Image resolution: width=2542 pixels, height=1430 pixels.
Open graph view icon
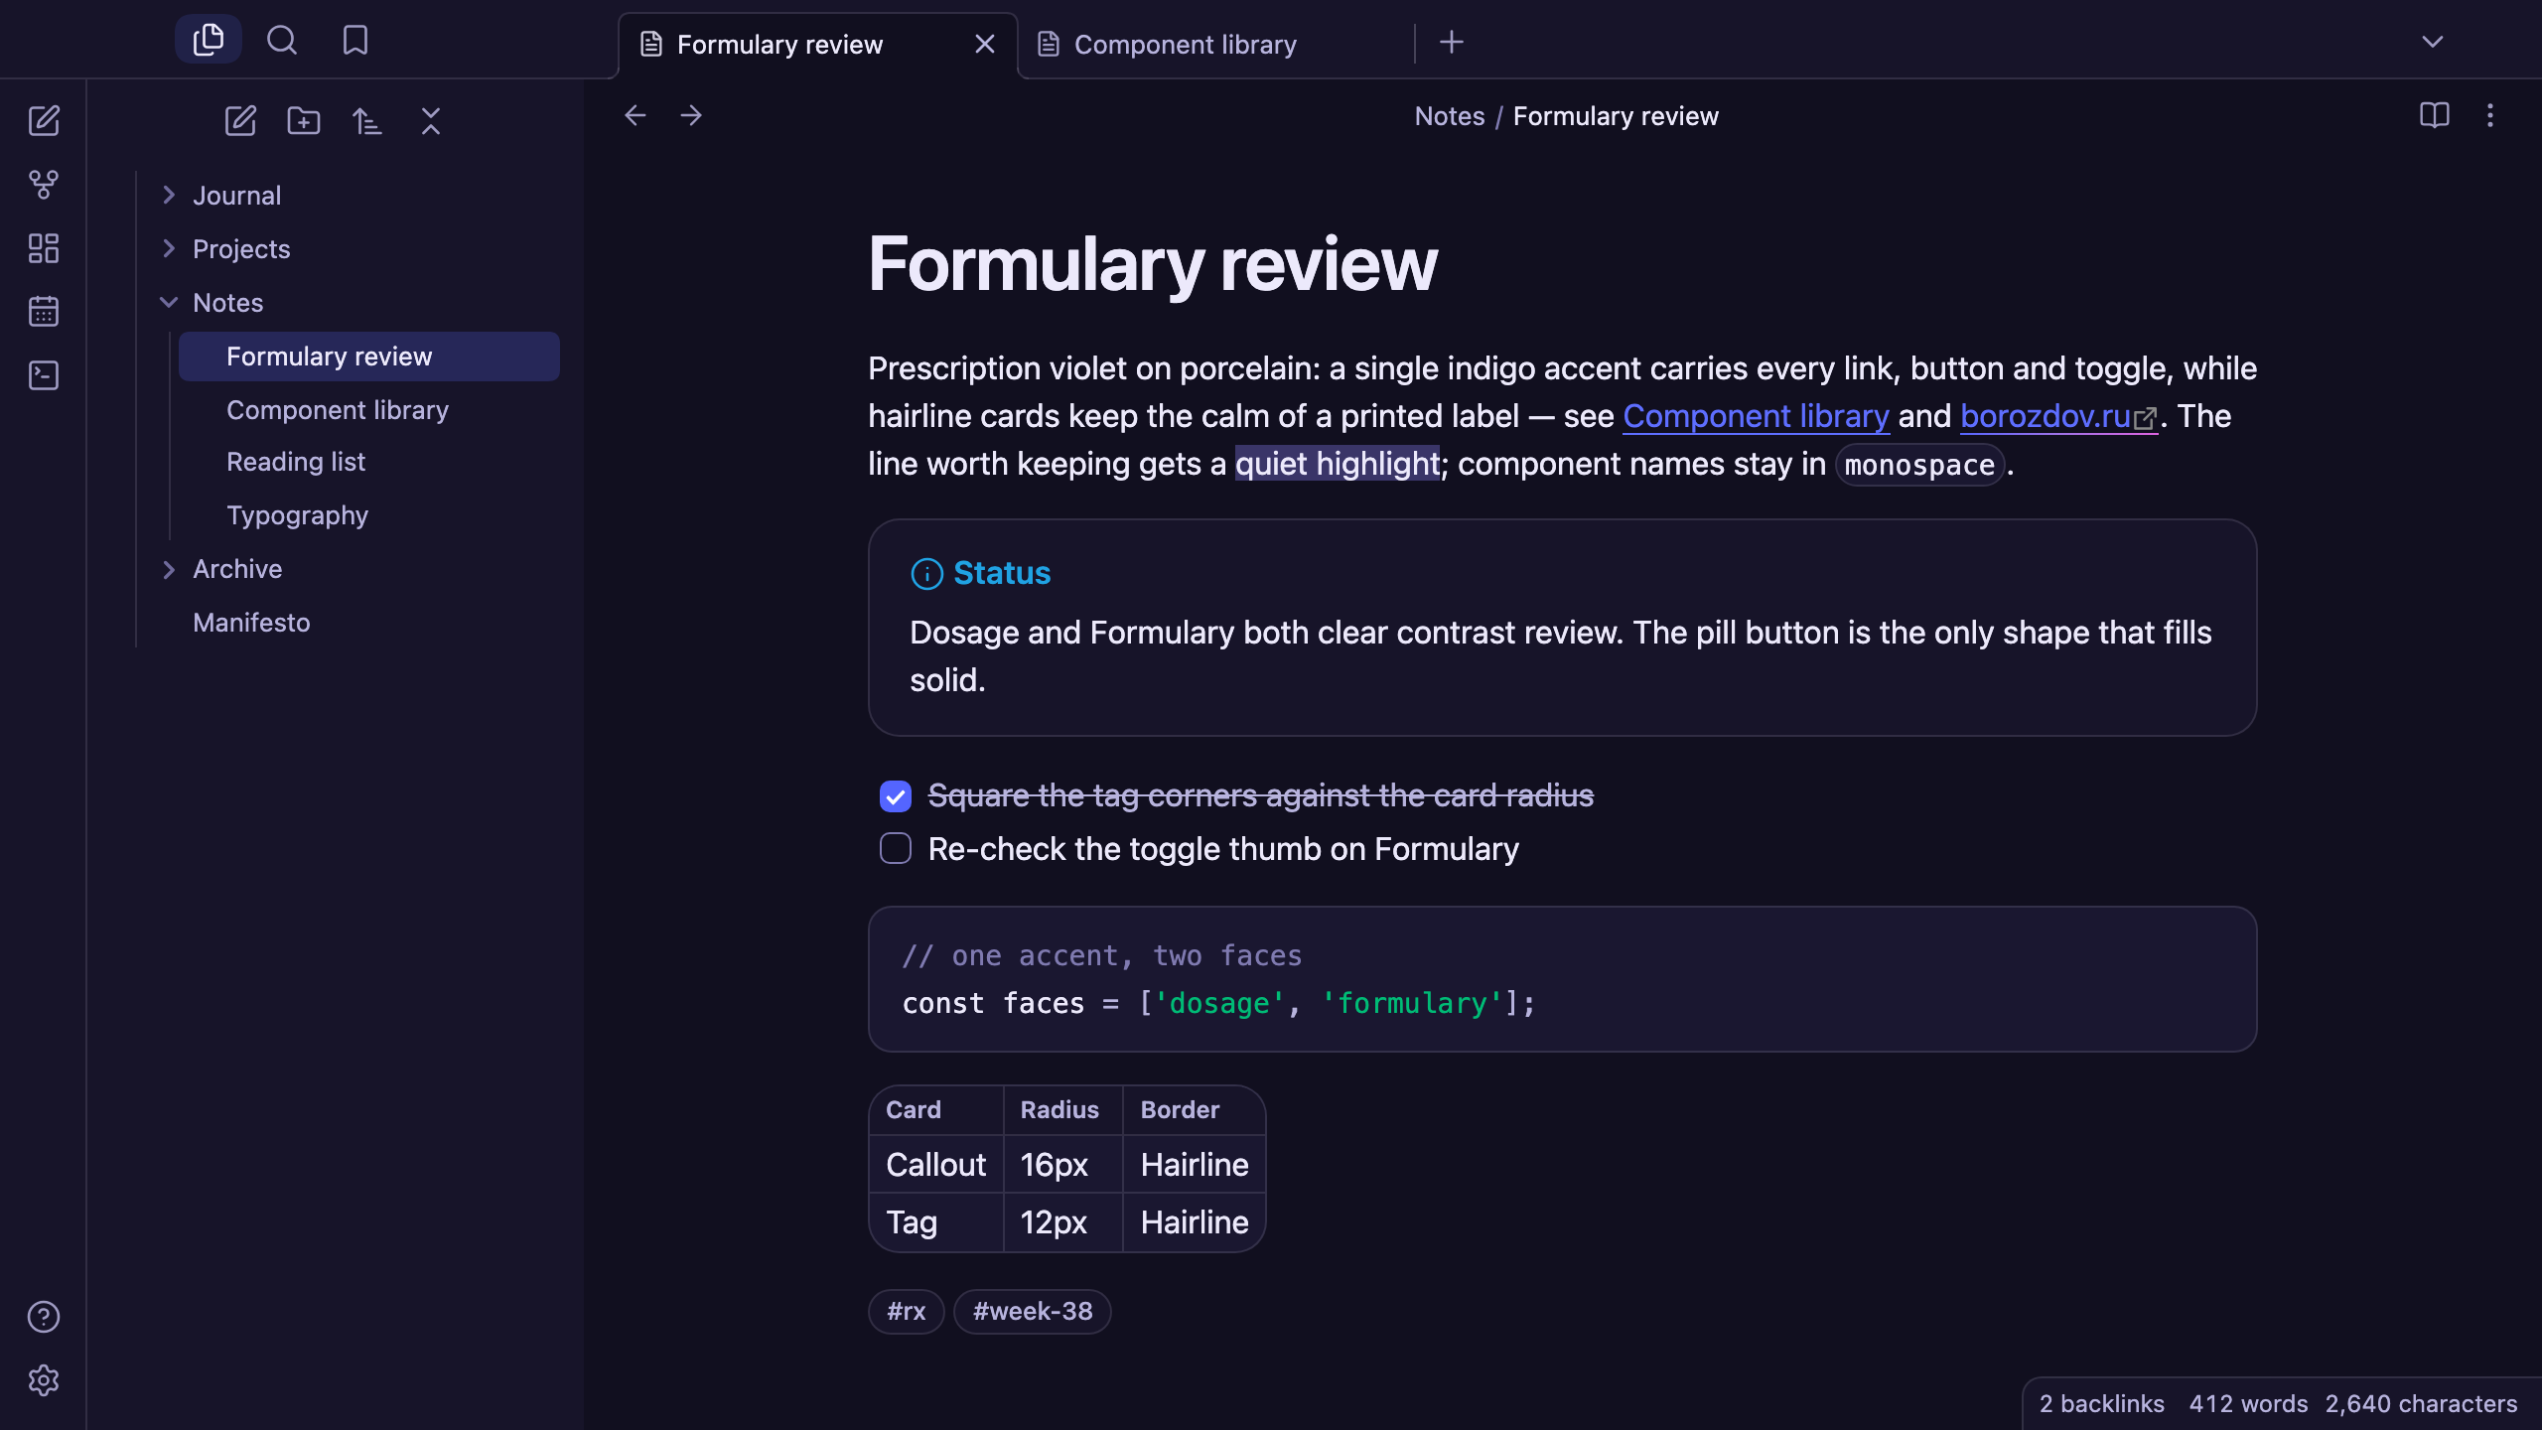click(x=44, y=185)
